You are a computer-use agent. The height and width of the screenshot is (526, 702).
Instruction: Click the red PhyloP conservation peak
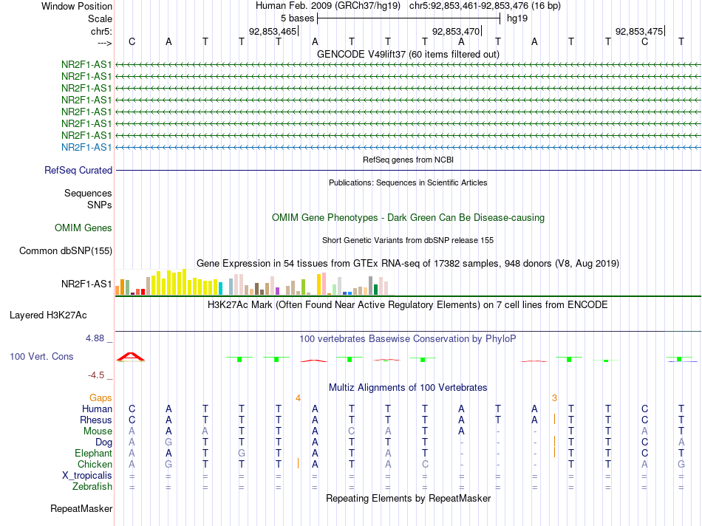pyautogui.click(x=131, y=357)
